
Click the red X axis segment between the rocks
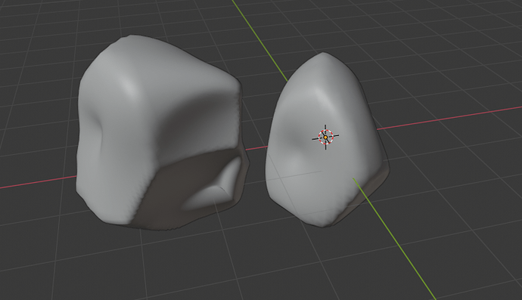256,148
